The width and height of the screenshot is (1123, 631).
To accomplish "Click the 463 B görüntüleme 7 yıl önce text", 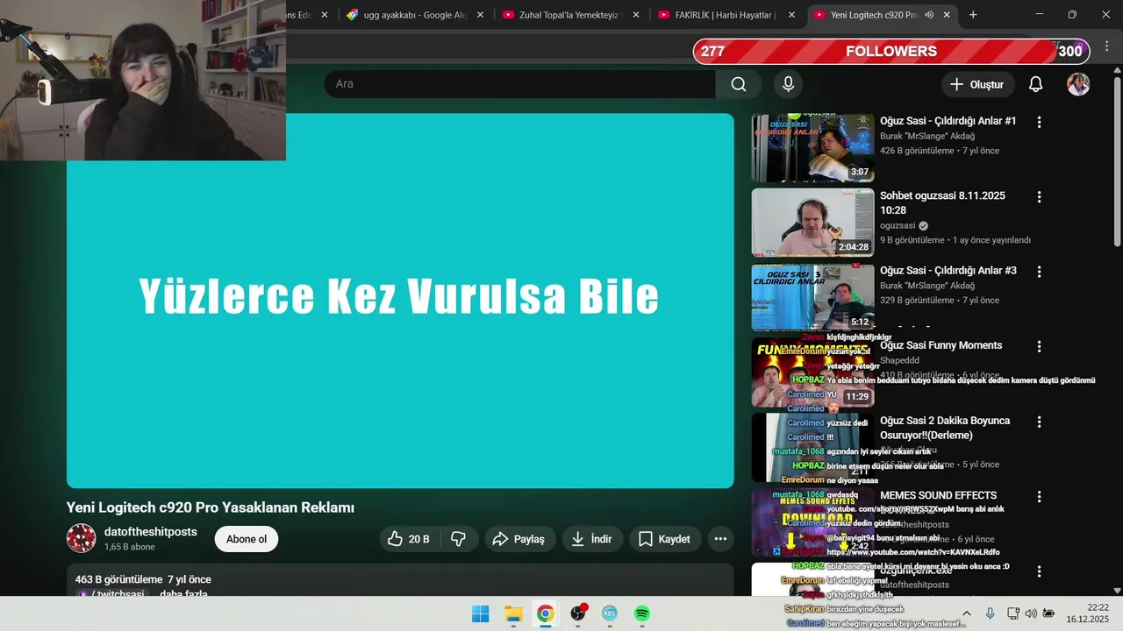I will [143, 579].
